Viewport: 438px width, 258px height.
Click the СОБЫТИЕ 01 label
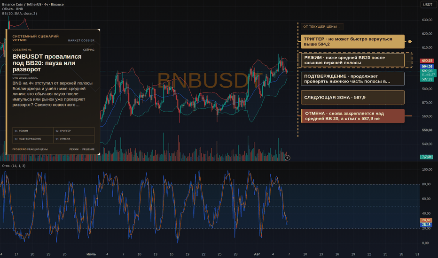coord(22,50)
